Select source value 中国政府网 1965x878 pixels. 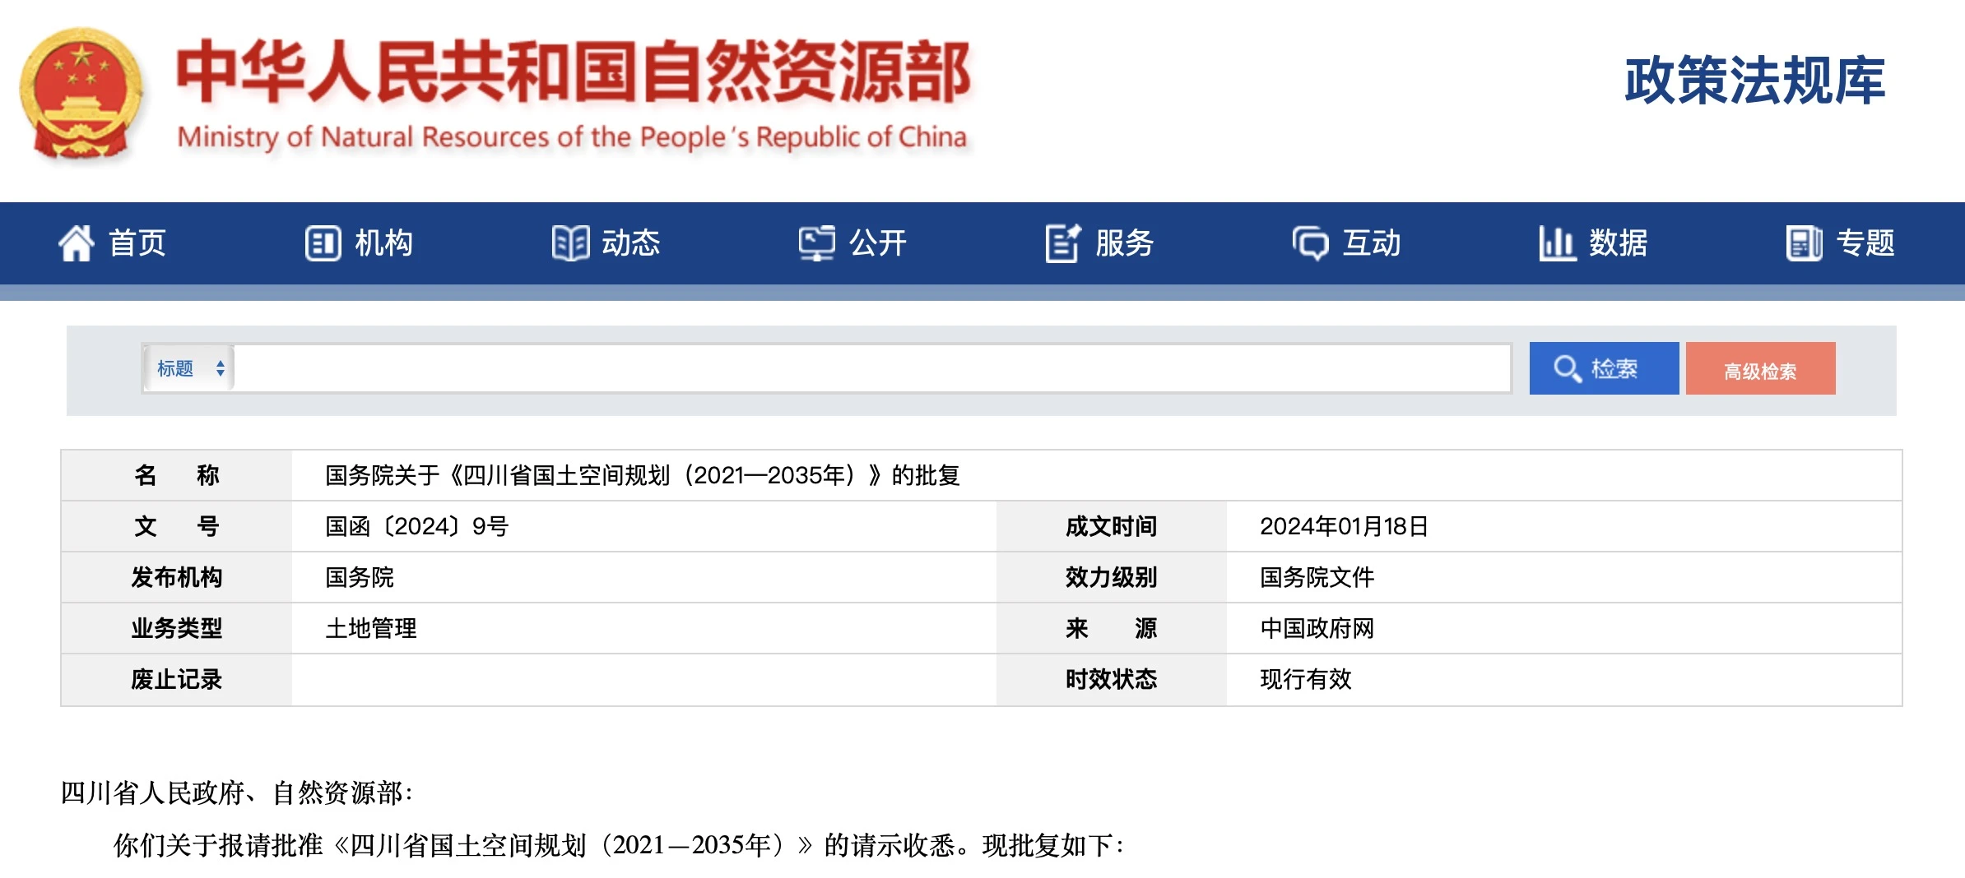[1317, 628]
